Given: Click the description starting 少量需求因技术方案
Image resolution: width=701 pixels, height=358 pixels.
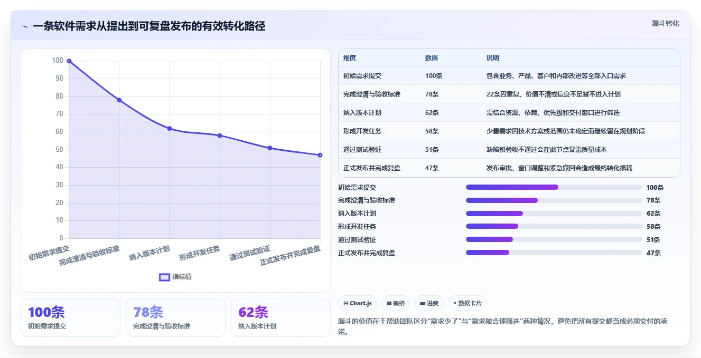Looking at the screenshot, I should (x=566, y=131).
